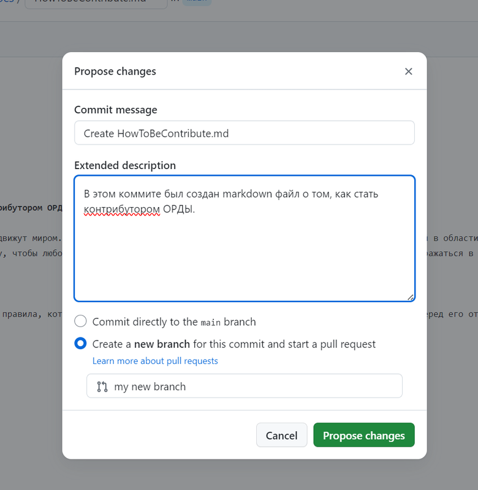478x490 pixels.
Task: Click the new branch name field
Action: click(x=245, y=386)
